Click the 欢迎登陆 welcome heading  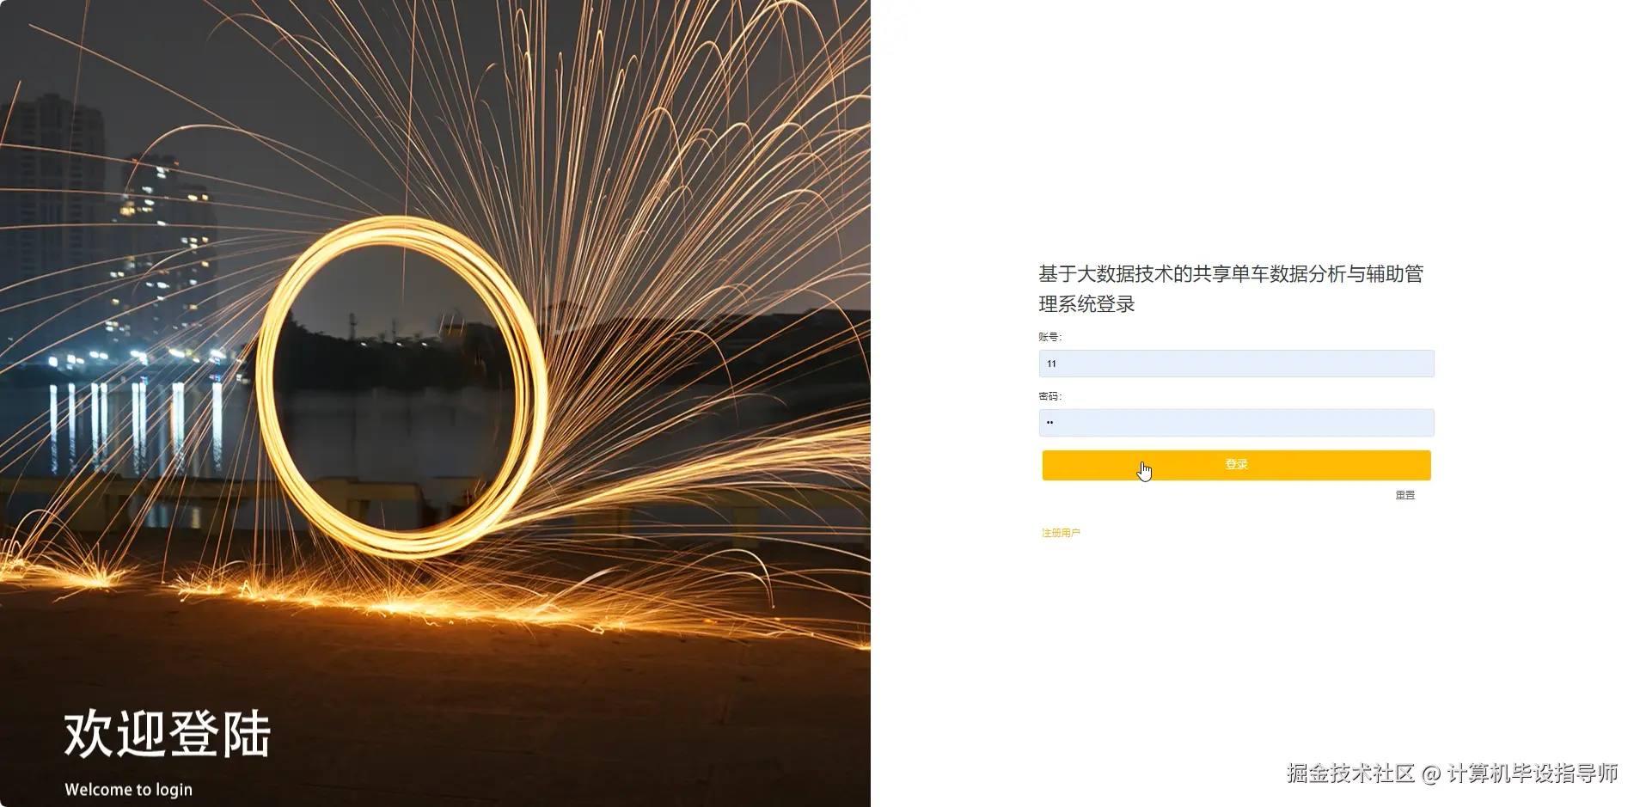coord(168,734)
